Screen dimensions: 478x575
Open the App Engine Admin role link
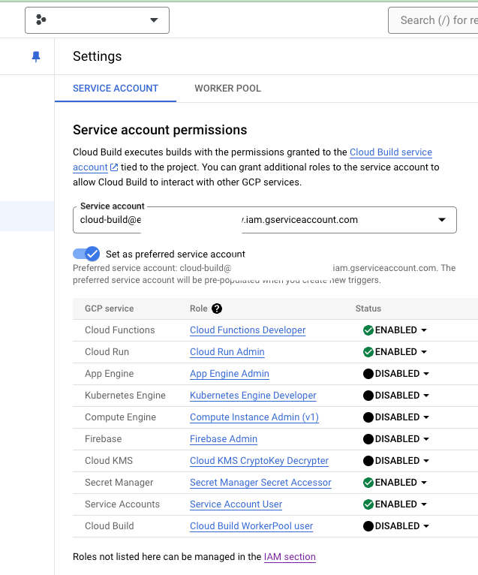click(230, 374)
